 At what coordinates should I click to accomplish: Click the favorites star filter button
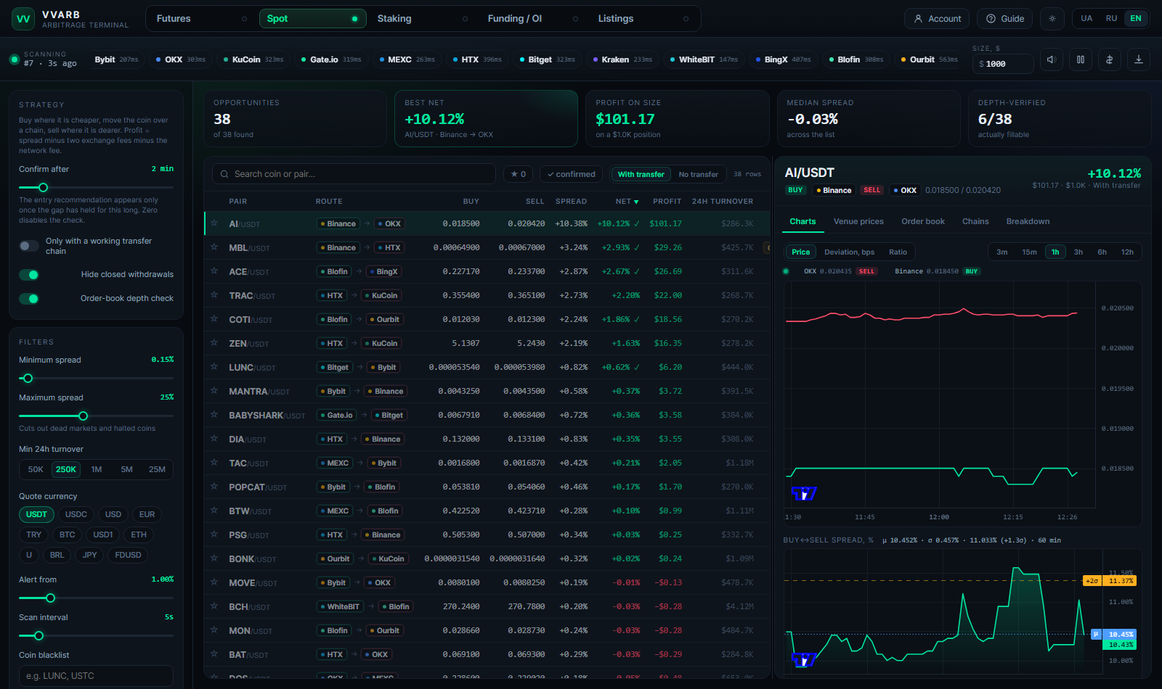click(x=518, y=174)
